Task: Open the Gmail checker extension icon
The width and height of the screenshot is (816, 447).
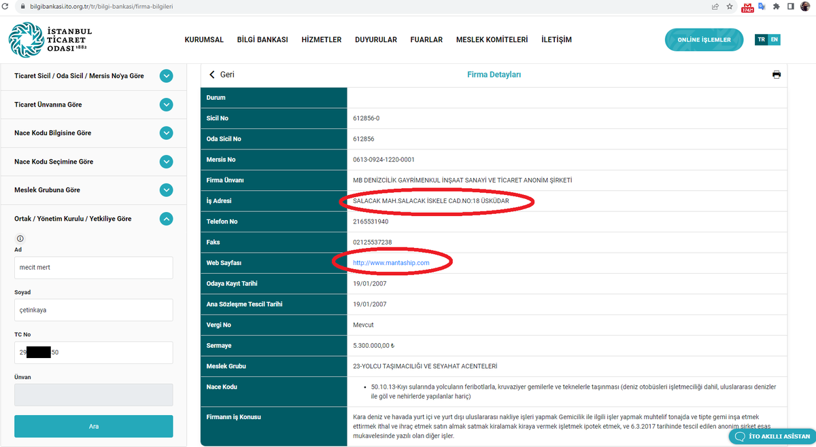Action: click(747, 6)
